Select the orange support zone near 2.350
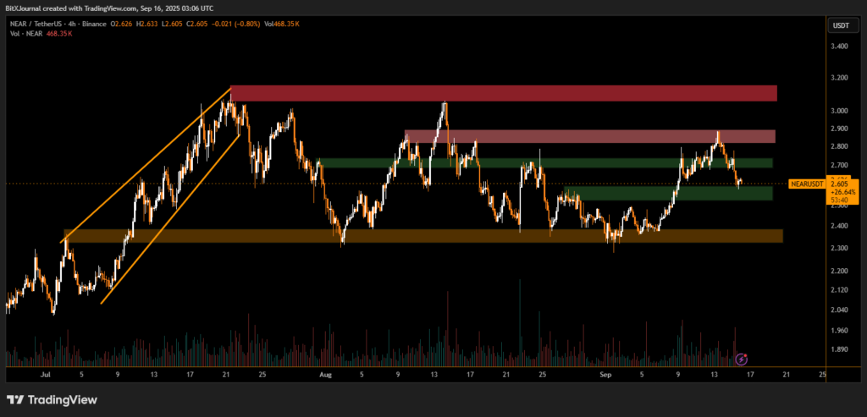Viewport: 867px width, 417px height. pyautogui.click(x=423, y=236)
